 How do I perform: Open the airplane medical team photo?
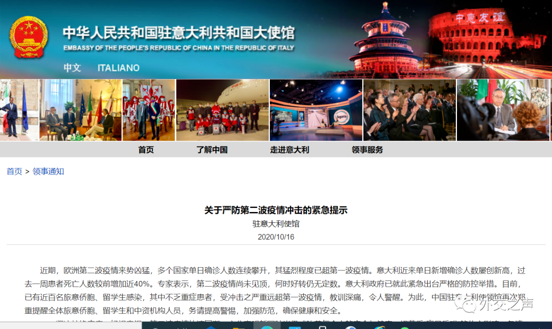tap(222, 110)
